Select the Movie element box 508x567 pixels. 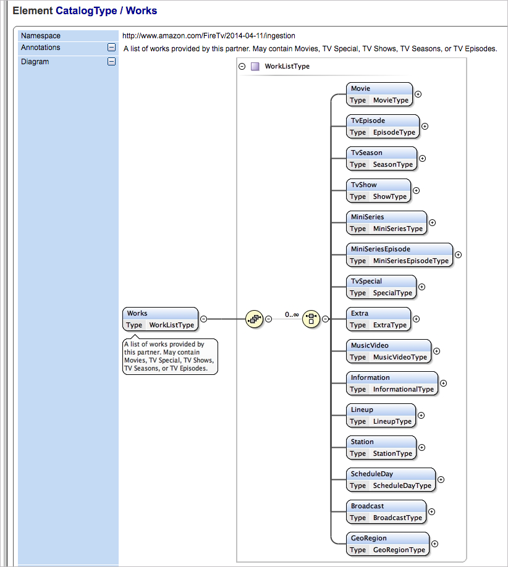378,94
